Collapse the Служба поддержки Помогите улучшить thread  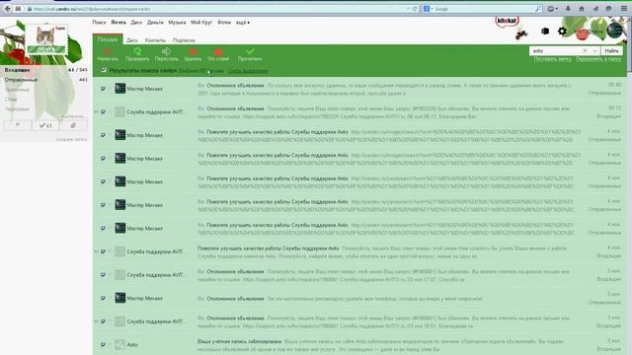97,251
